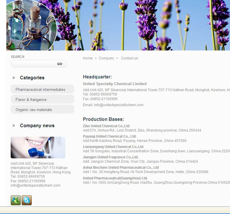Click 'United Specialty Chemical Limited' text

[115, 83]
